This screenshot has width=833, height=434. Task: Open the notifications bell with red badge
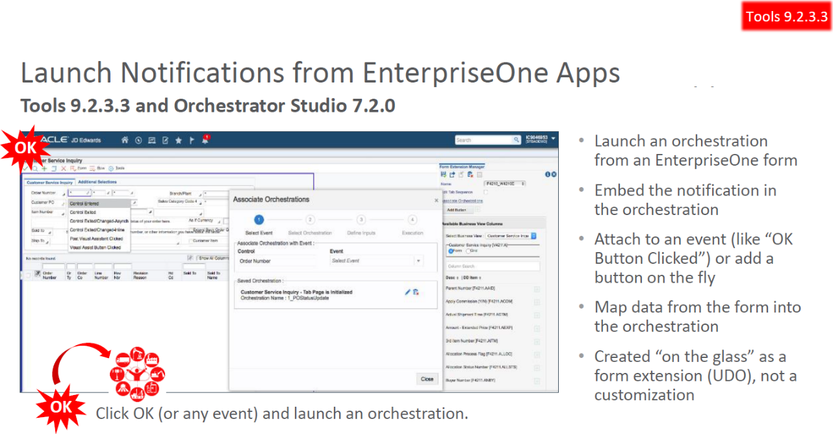pyautogui.click(x=205, y=139)
